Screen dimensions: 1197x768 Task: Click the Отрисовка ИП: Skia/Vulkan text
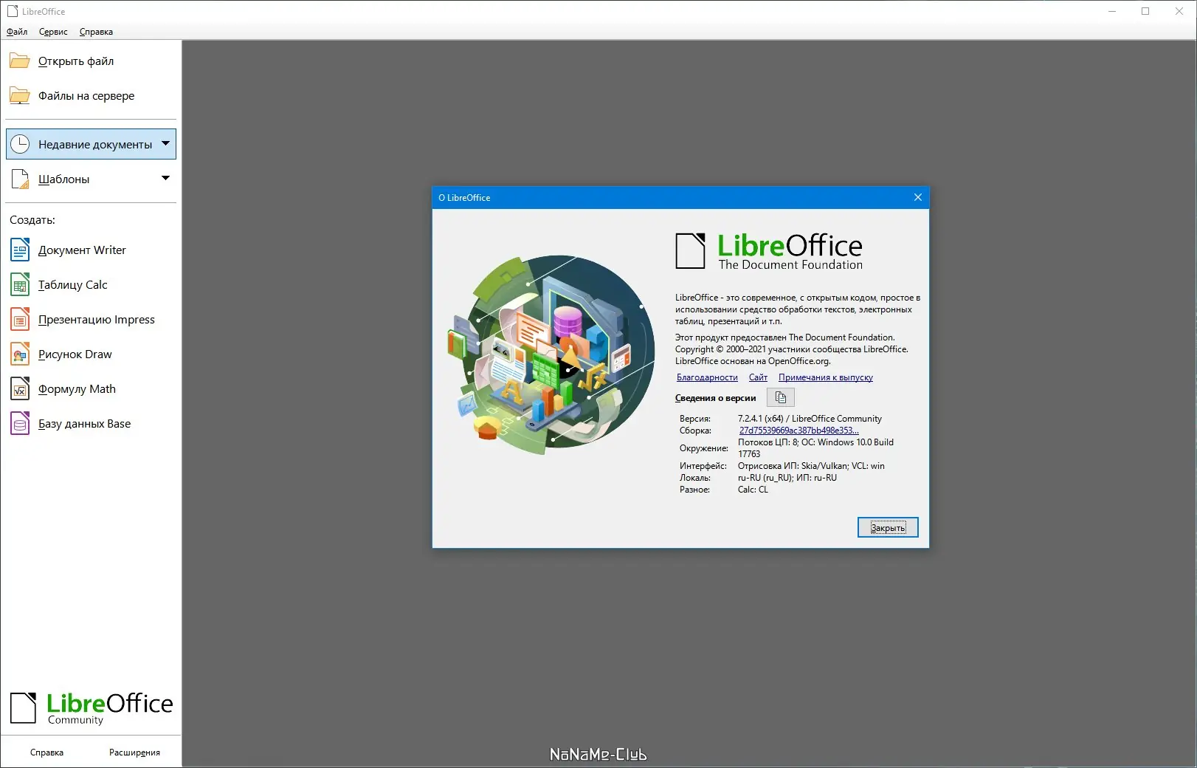click(792, 466)
